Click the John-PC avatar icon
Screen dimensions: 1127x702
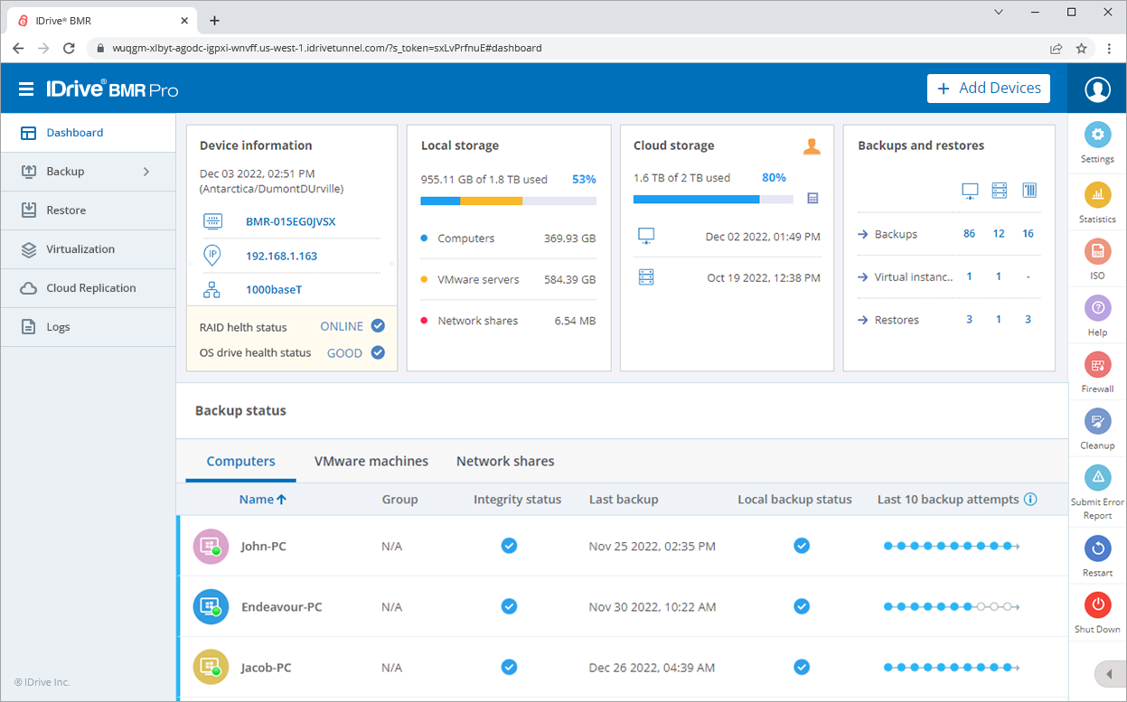211,546
